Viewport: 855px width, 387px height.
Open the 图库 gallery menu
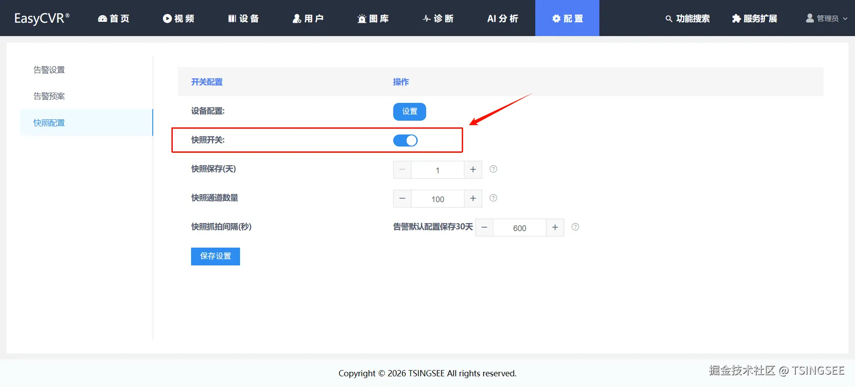(x=373, y=18)
